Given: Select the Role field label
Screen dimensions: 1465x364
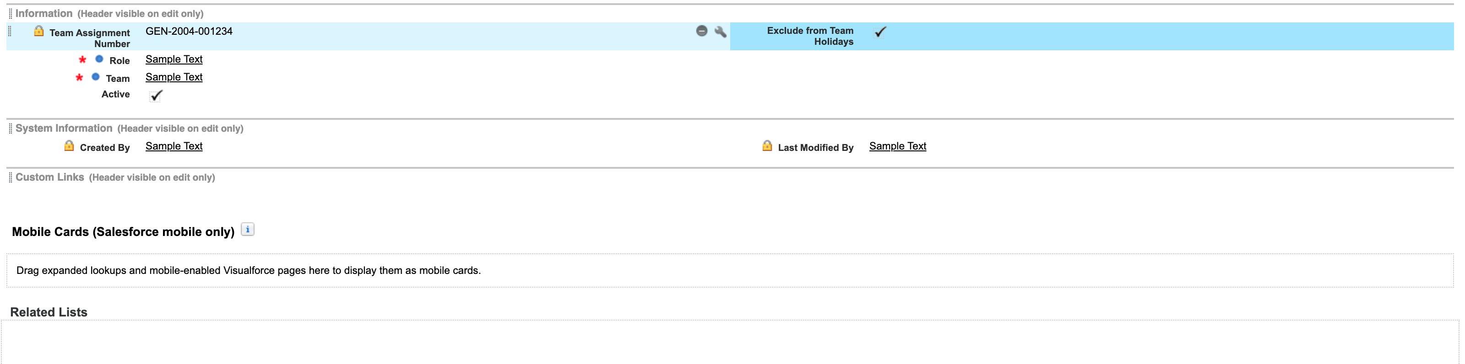Looking at the screenshot, I should click(x=119, y=61).
